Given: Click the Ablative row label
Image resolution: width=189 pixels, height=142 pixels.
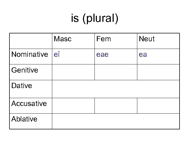Looking at the screenshot, I should (24, 119).
